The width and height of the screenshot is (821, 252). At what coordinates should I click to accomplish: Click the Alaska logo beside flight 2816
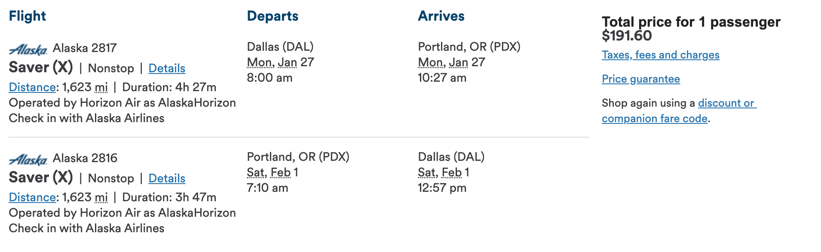pyautogui.click(x=28, y=160)
